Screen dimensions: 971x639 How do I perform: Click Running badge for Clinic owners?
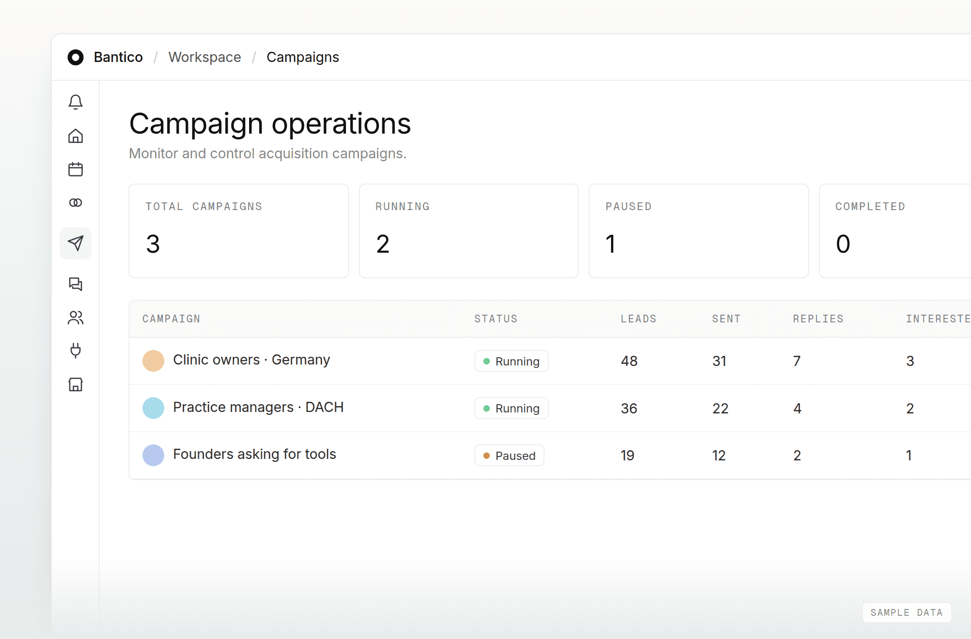[x=512, y=361]
